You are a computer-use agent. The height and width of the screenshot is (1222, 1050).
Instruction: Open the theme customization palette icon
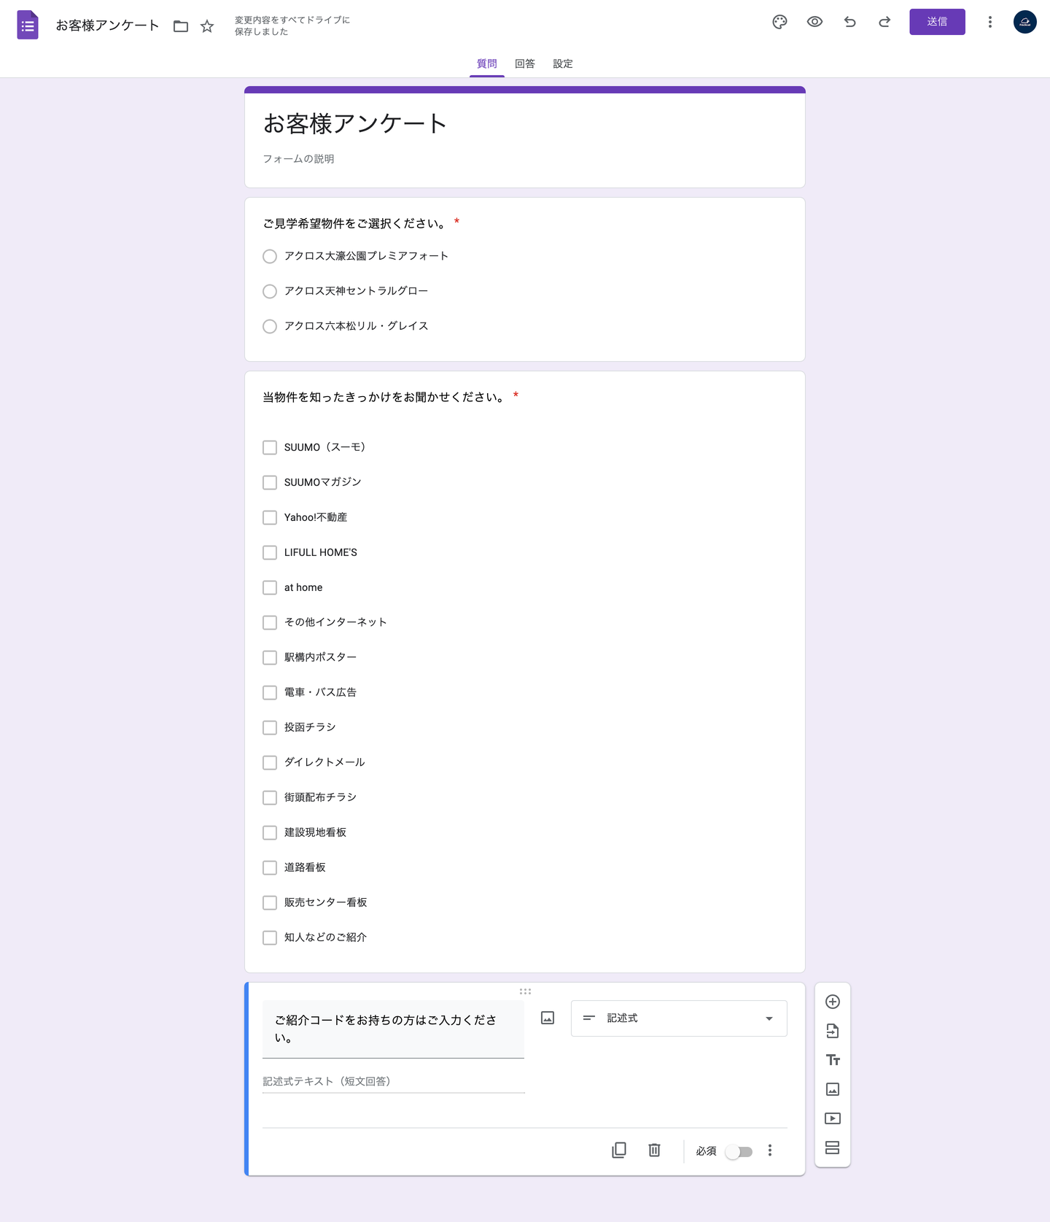click(779, 22)
